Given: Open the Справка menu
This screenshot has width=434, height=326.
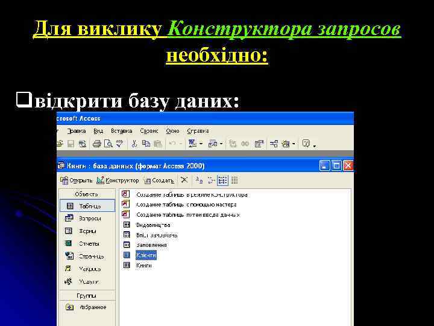Looking at the screenshot, I should 198,131.
